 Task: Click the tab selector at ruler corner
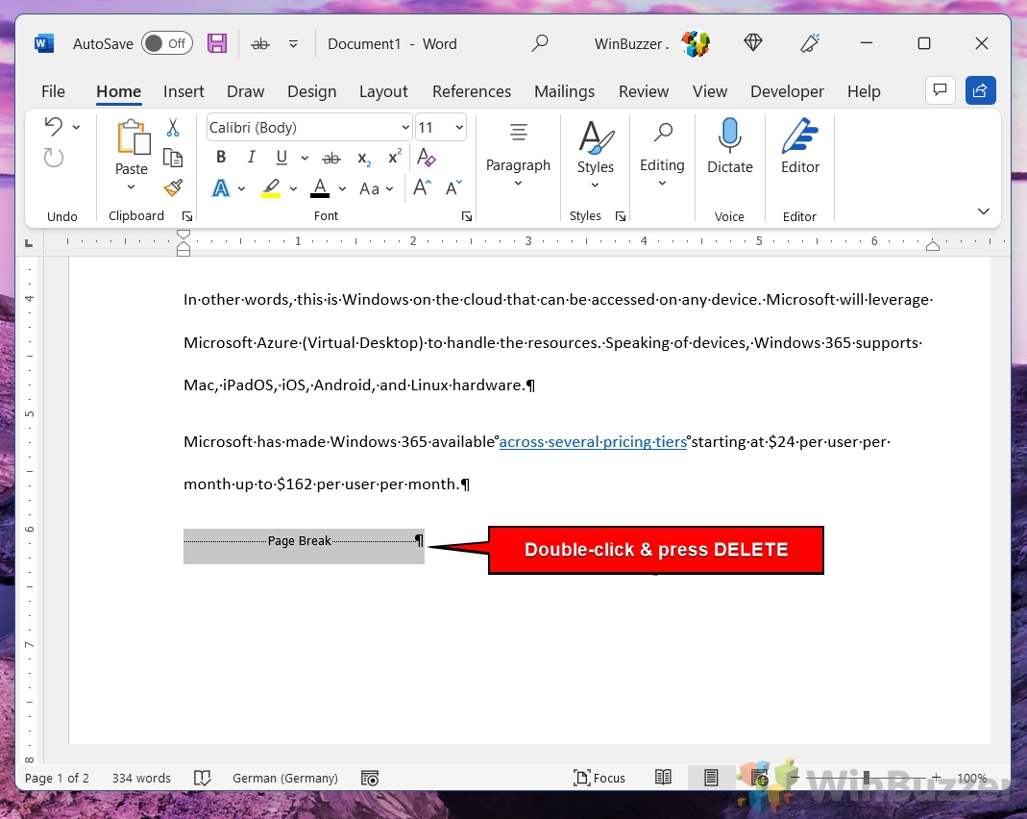pyautogui.click(x=28, y=243)
